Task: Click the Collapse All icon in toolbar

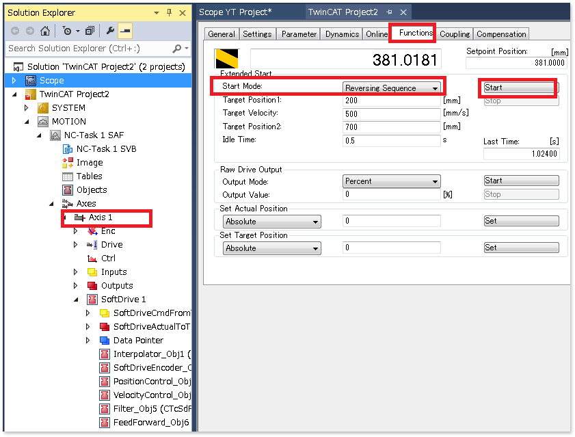Action: tap(90, 31)
